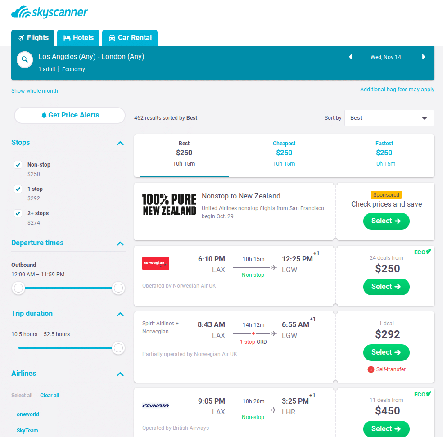Image resolution: width=443 pixels, height=437 pixels.
Task: Collapse the Trip duration section
Action: [120, 314]
